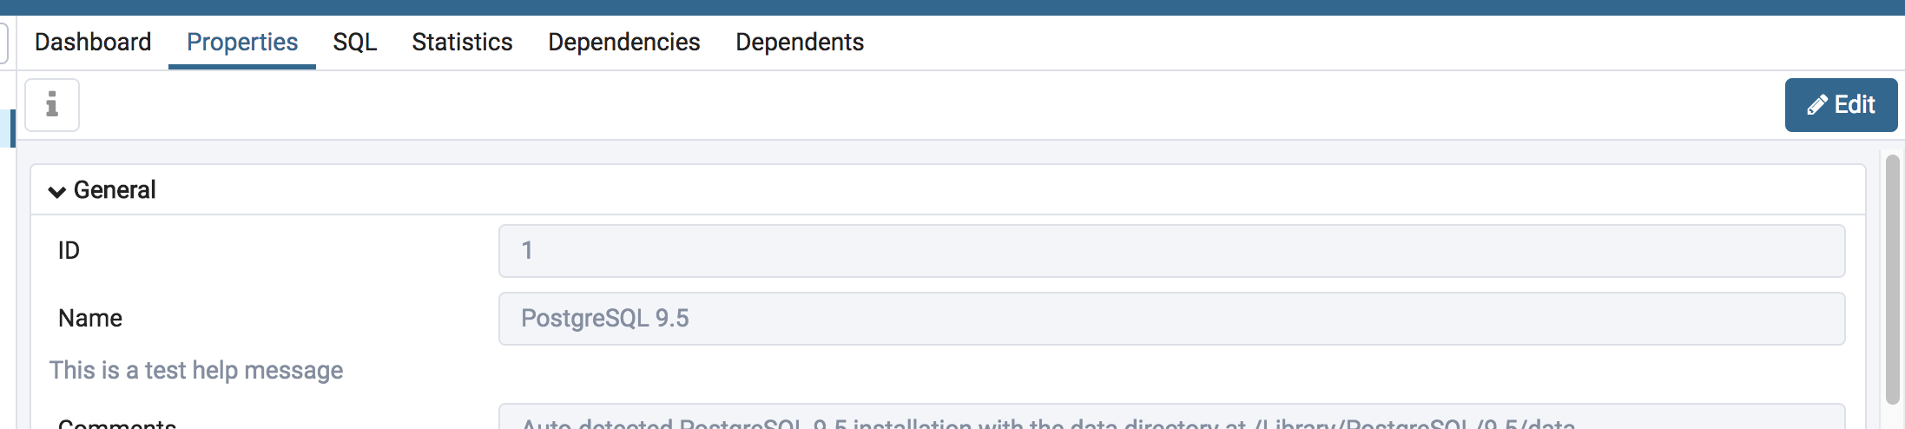Collapse the General section using its chevron
This screenshot has height=429, width=1905.
coord(57,191)
